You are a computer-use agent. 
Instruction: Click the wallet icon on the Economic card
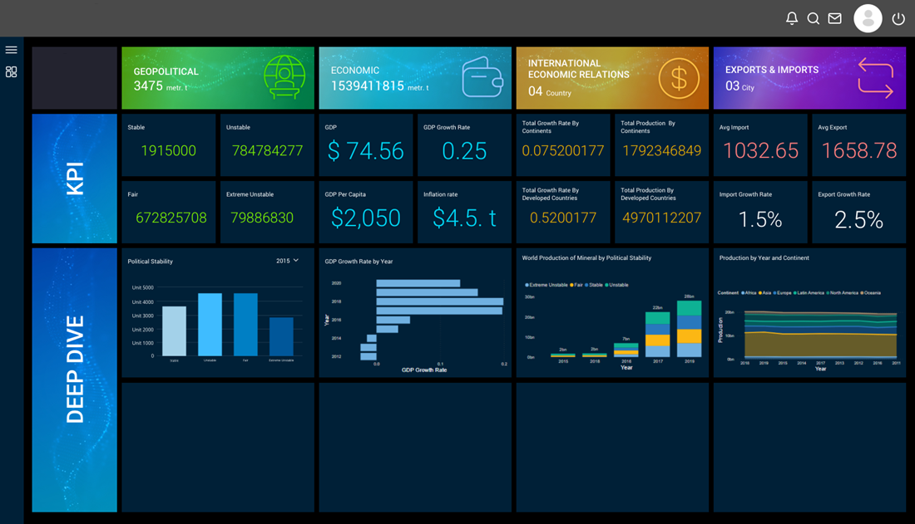tap(482, 77)
